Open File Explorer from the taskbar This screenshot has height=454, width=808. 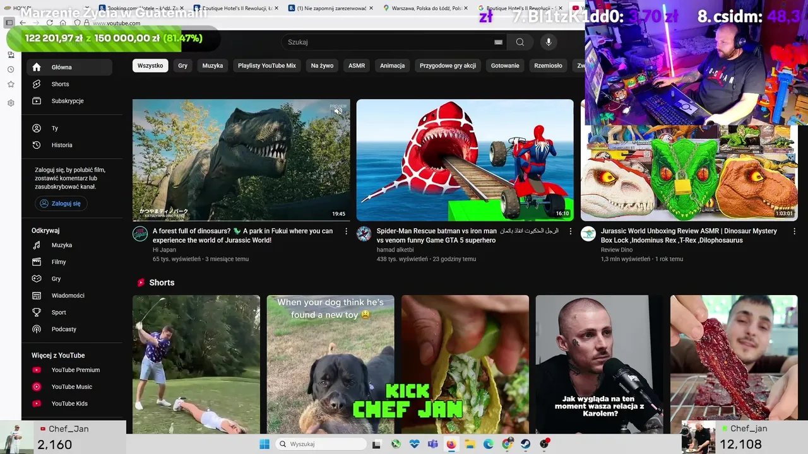click(470, 444)
